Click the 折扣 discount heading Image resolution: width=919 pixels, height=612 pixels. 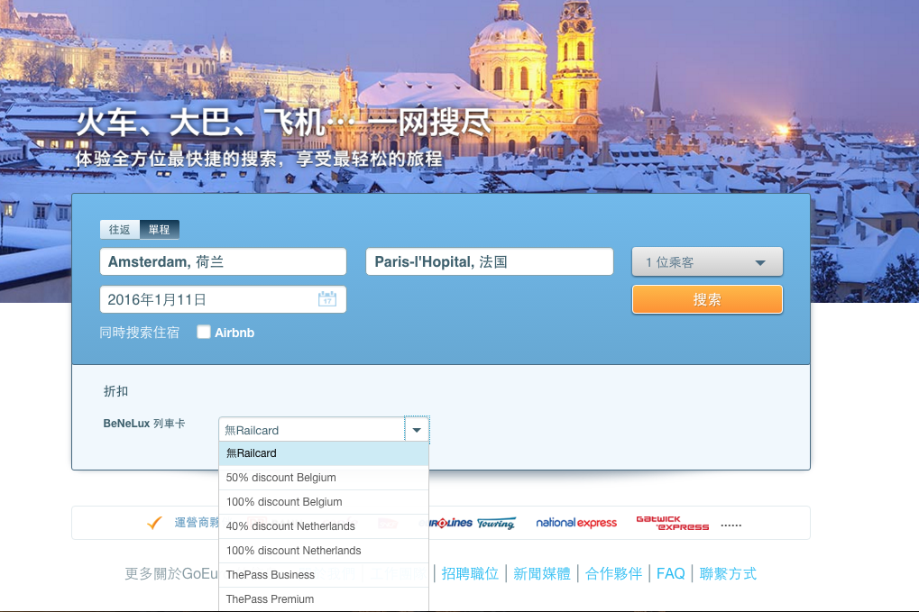click(x=115, y=391)
